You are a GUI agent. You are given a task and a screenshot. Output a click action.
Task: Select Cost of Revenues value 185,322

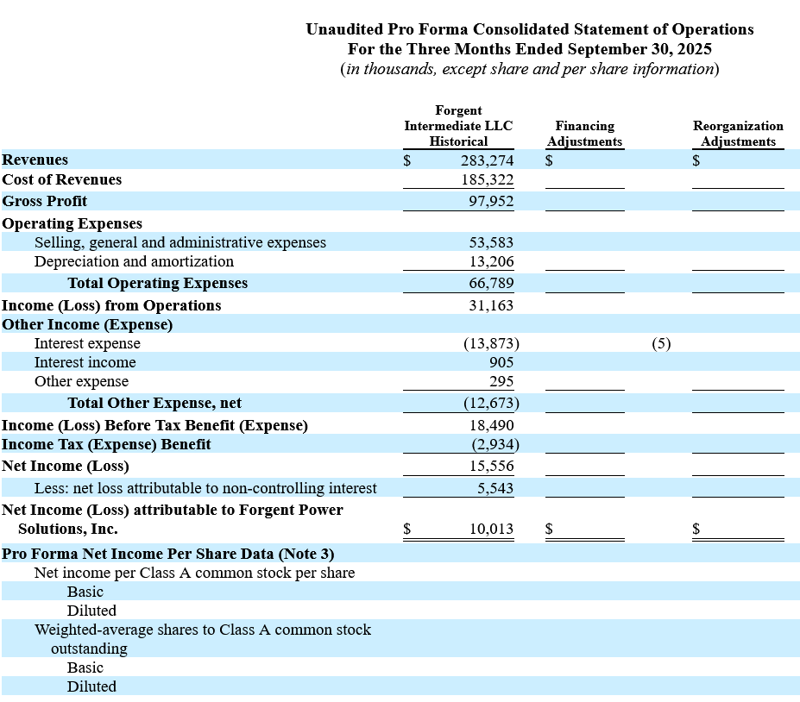pyautogui.click(x=488, y=179)
